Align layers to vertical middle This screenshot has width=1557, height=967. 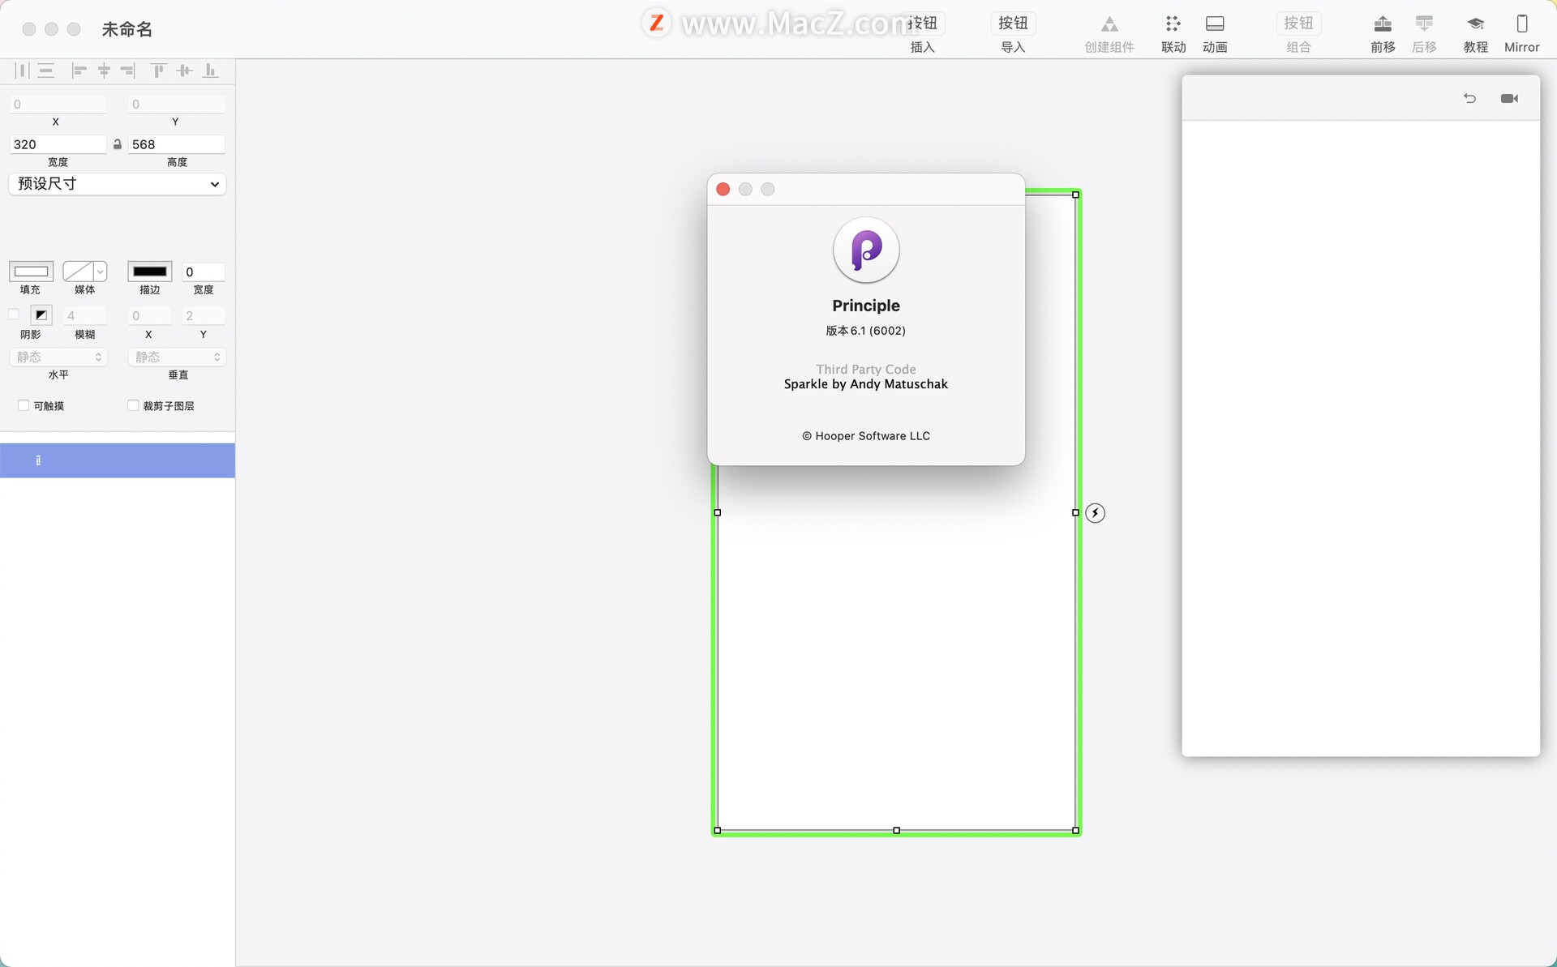click(184, 71)
